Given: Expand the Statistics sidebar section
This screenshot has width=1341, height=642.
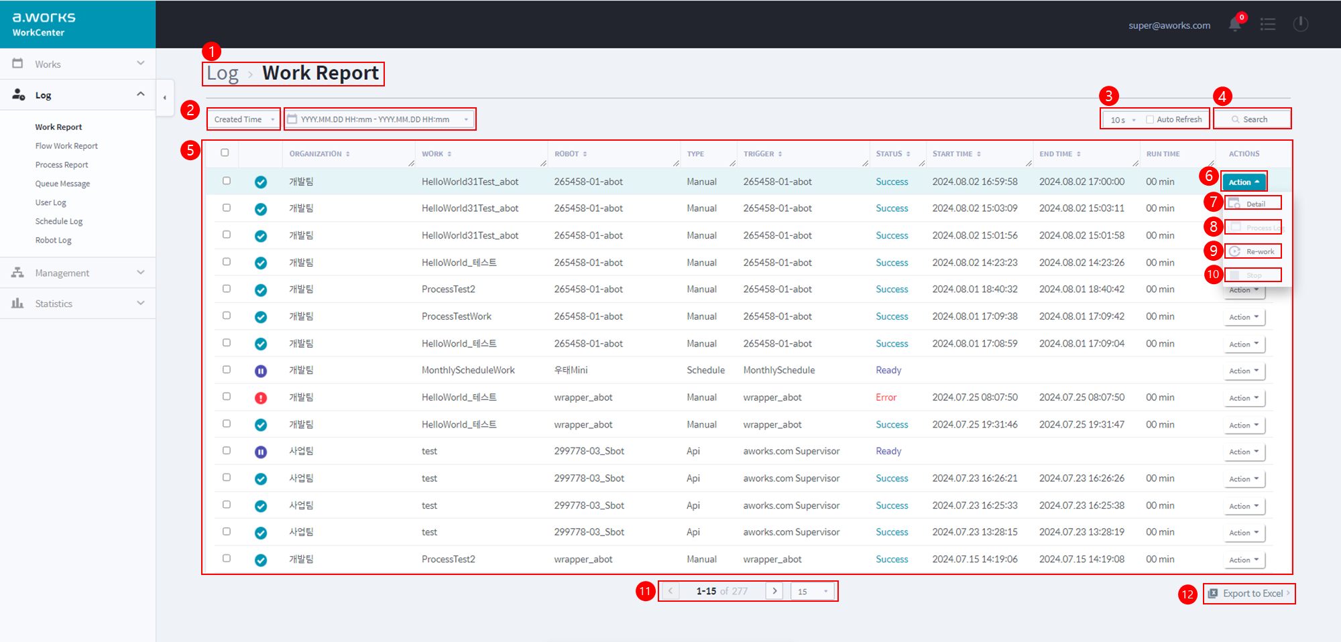Looking at the screenshot, I should coord(78,304).
